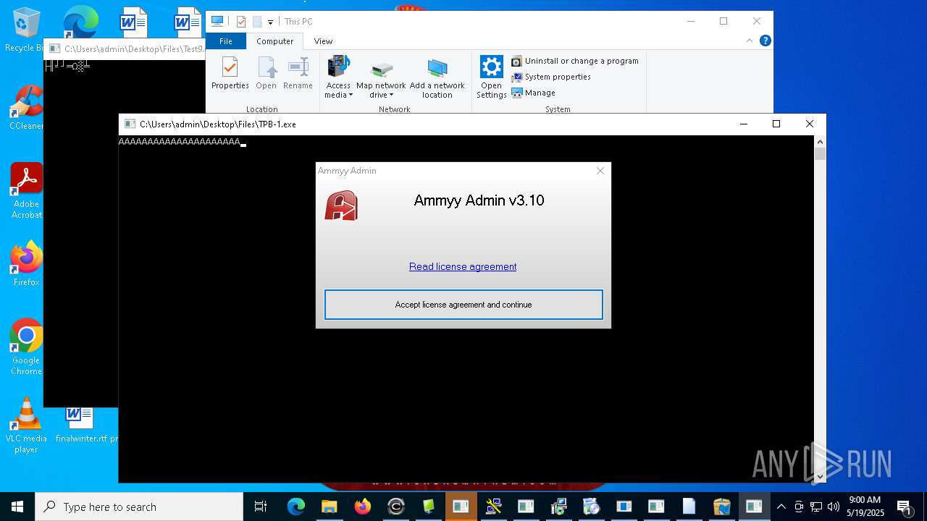Screen dimensions: 927x521
Task: Open the clock showing 9:00 AM
Action: (x=865, y=507)
